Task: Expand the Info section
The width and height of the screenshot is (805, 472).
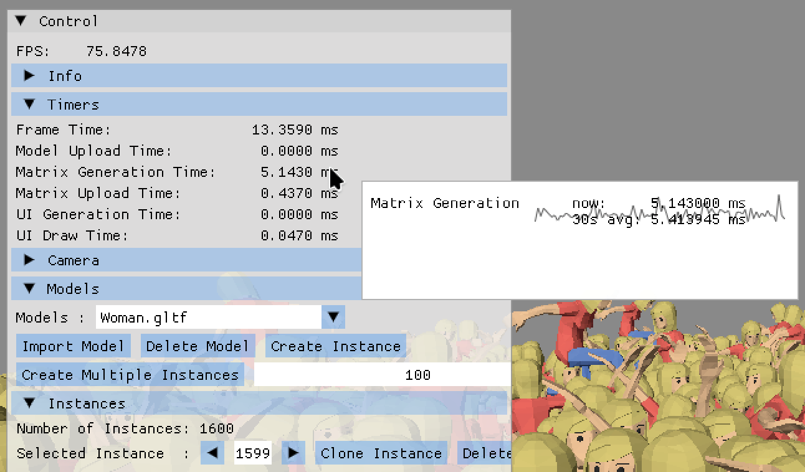Action: (x=29, y=76)
